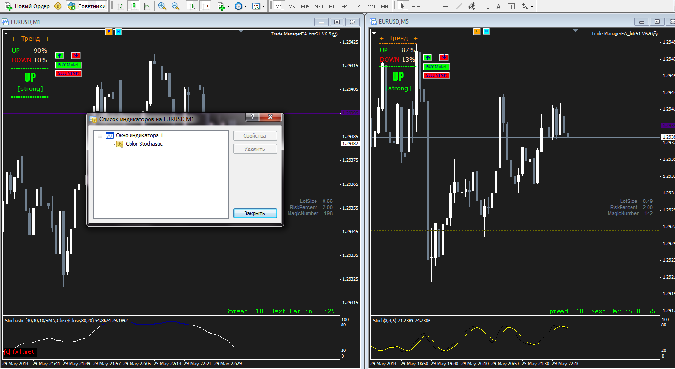Select the horizontal line drawing tool
Screen dimensions: 675x369
pos(446,6)
